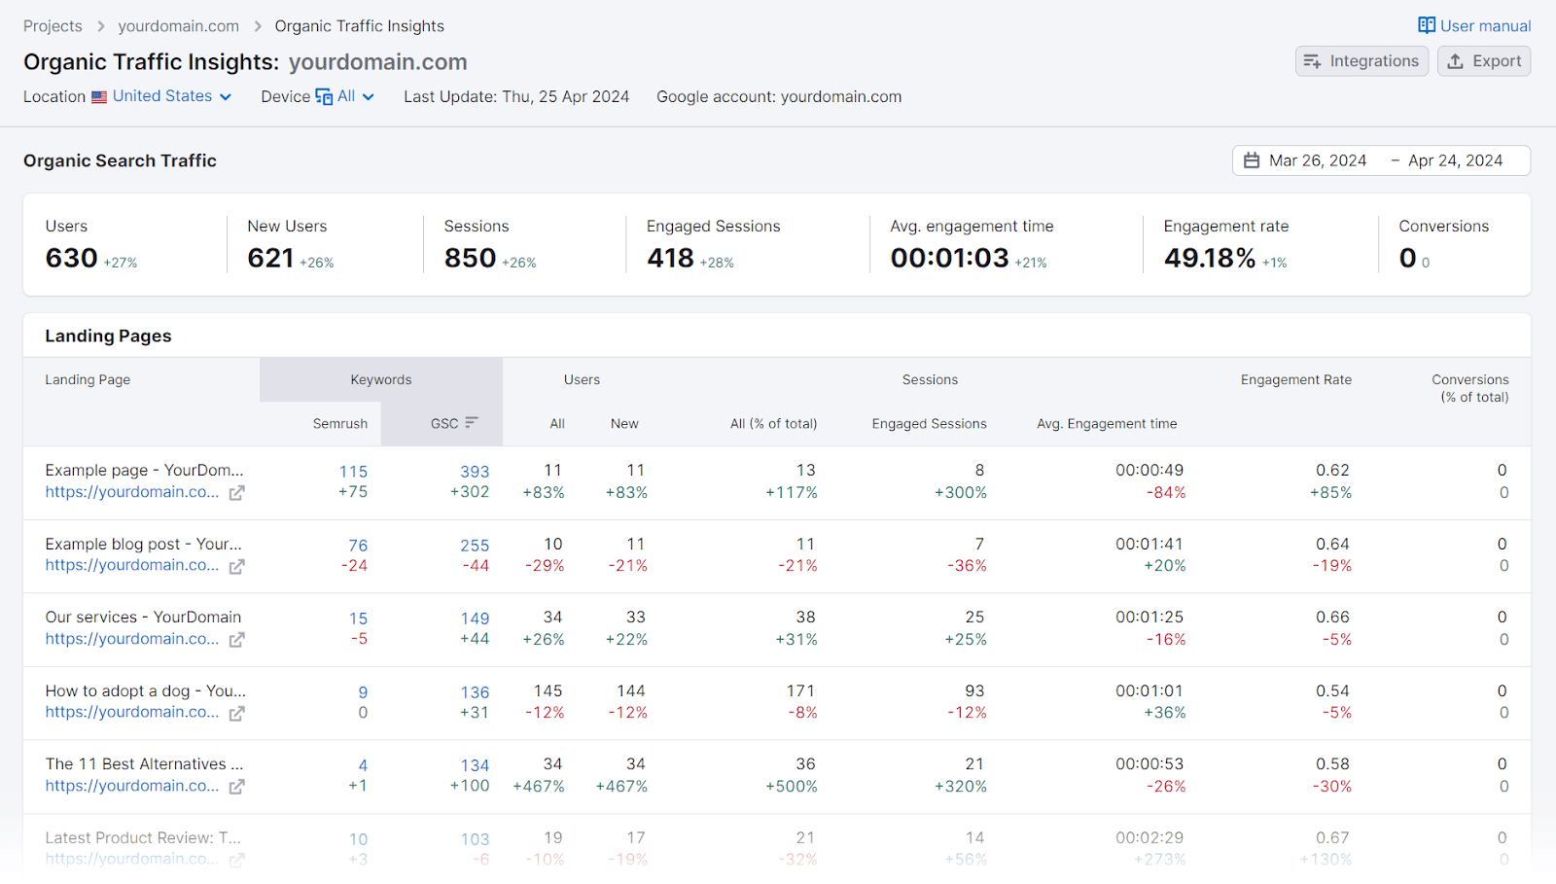Click the US flag icon beside Location

point(98,96)
